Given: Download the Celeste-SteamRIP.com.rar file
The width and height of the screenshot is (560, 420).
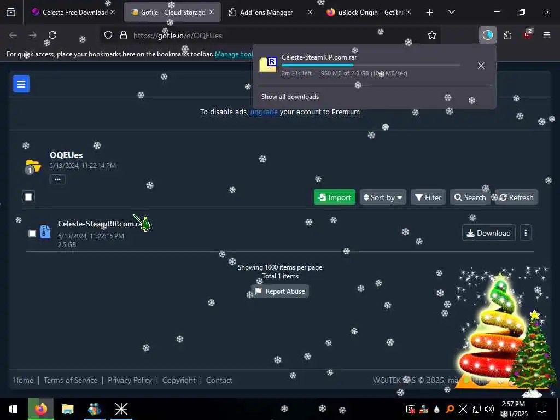Looking at the screenshot, I should point(488,233).
